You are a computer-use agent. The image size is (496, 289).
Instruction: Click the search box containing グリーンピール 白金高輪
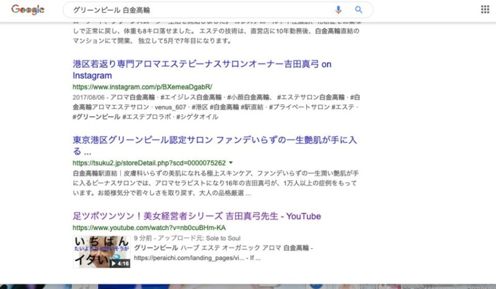pos(218,10)
